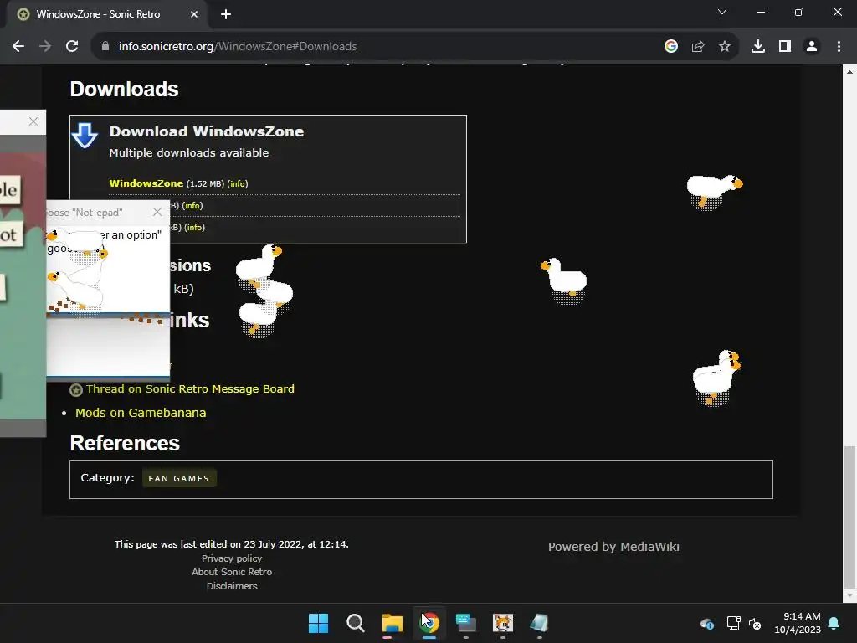Download WindowsZone 1.52 MB file

pos(146,183)
